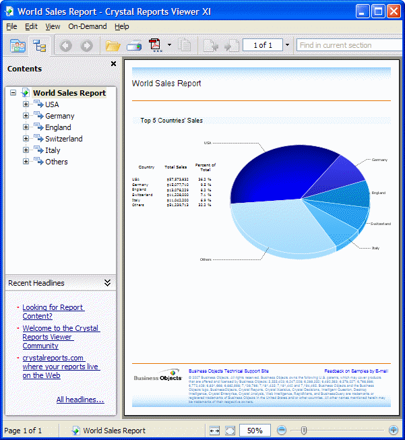Open a report with the folder icon
The width and height of the screenshot is (405, 440).
click(x=113, y=45)
